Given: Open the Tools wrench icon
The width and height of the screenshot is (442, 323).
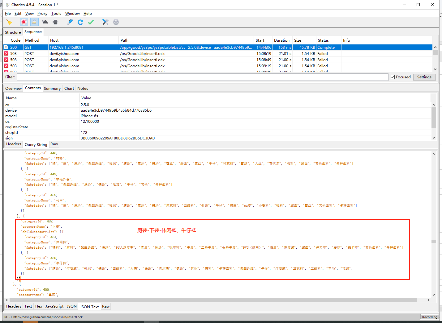Looking at the screenshot, I should coord(105,22).
